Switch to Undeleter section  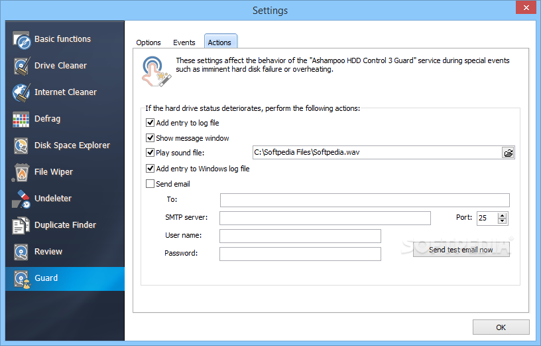point(53,199)
